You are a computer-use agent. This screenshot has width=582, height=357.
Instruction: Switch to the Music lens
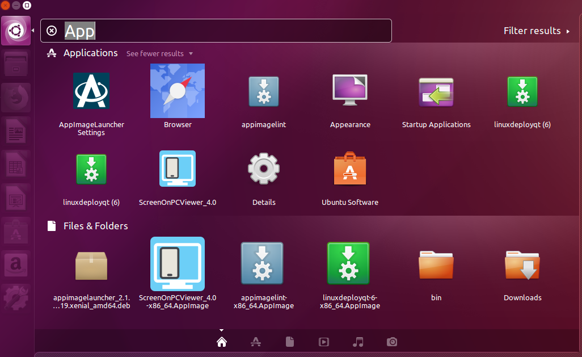(x=358, y=342)
